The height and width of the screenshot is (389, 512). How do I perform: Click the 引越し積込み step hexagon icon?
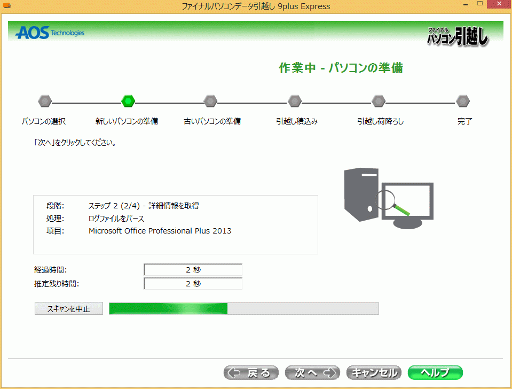click(295, 100)
